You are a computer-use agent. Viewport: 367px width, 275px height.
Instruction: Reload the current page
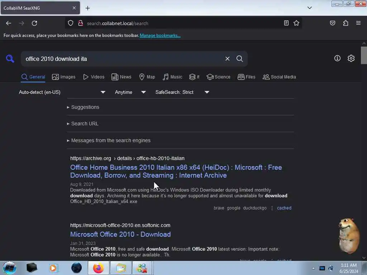click(34, 23)
